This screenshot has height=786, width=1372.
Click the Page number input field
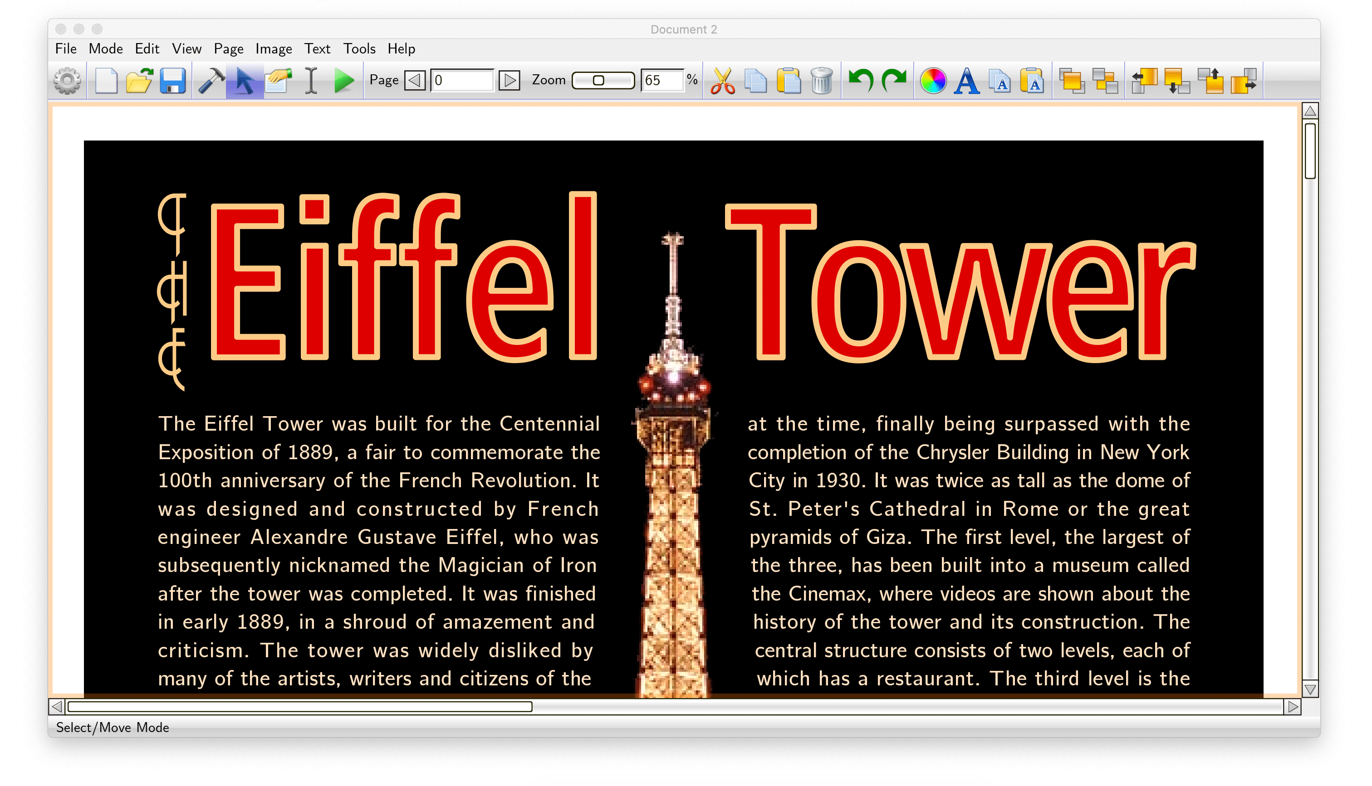(x=462, y=80)
